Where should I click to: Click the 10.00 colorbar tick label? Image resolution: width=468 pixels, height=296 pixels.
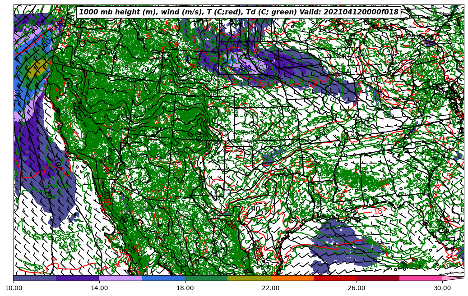tap(14, 287)
